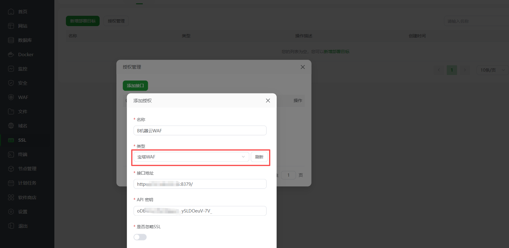Go to next page arrow
Viewport: 509px width, 248px height.
(x=465, y=70)
